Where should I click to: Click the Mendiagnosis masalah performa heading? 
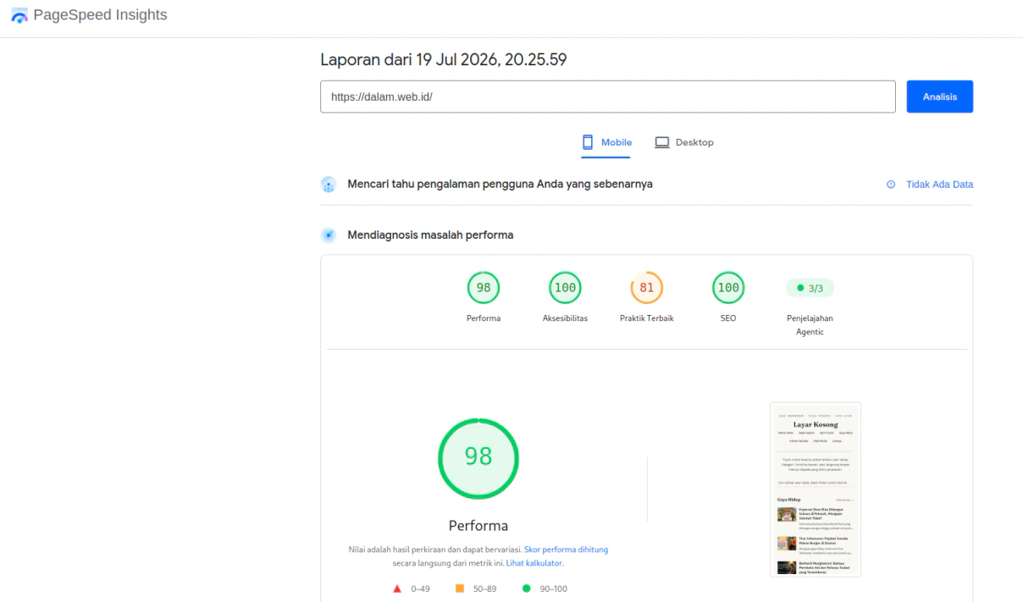430,235
